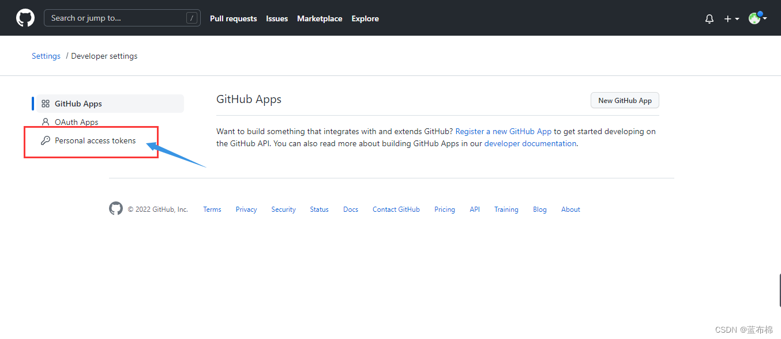Viewport: 781px width, 339px height.
Task: Open Marketplace in header
Action: [320, 18]
